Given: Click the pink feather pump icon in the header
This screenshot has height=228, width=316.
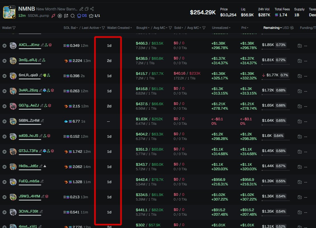Looking at the screenshot, I should pos(54,16).
